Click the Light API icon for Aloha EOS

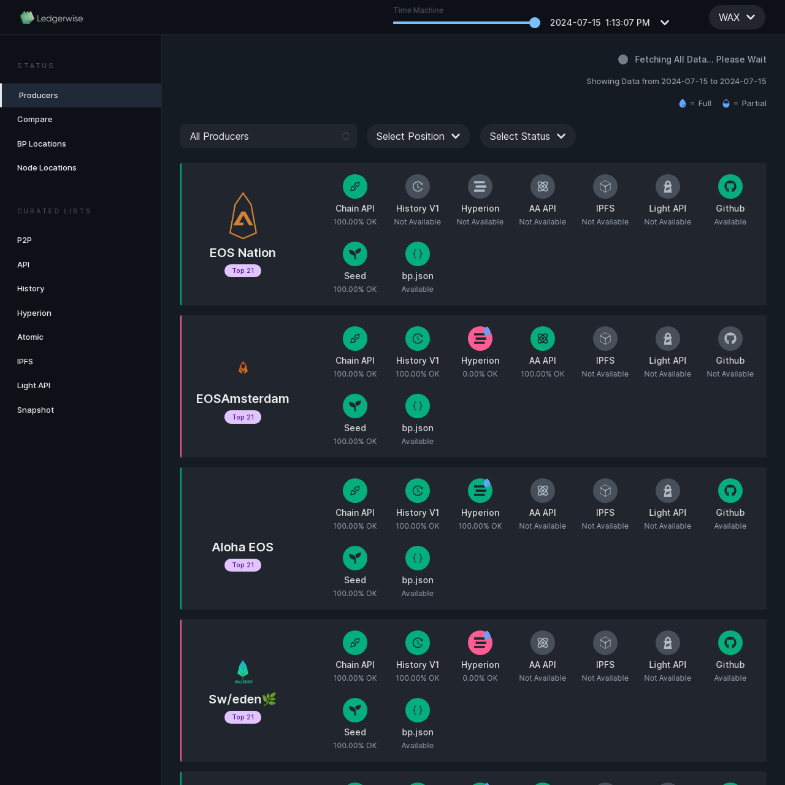667,490
